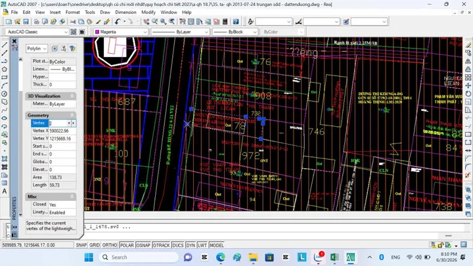
Task: Open the Modify menu
Action: (148, 12)
